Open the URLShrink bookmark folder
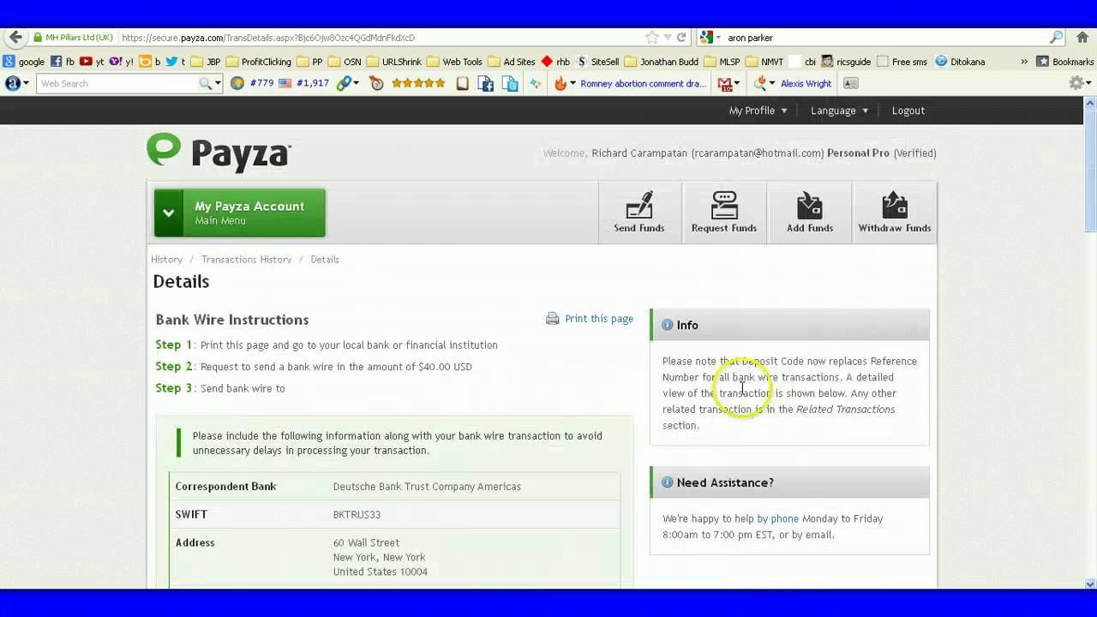Screen dimensions: 1097x617 (394, 62)
